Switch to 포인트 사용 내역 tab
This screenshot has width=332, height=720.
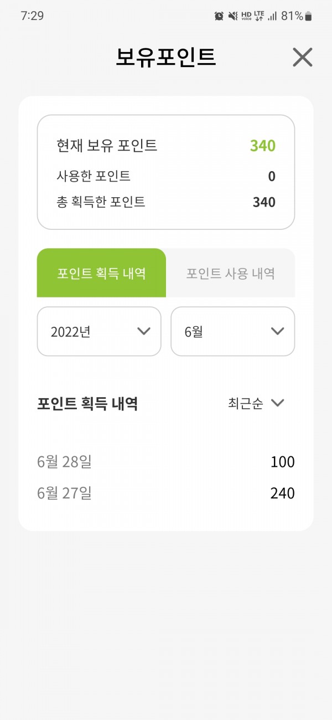pyautogui.click(x=230, y=273)
